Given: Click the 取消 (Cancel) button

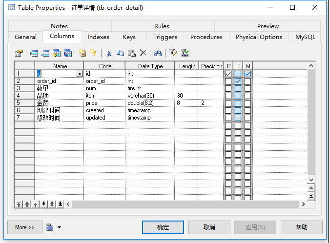Looking at the screenshot, I should [209, 227].
